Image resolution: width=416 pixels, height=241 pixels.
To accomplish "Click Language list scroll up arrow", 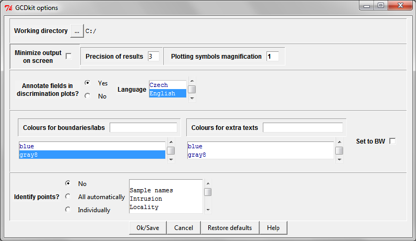I will point(192,81).
